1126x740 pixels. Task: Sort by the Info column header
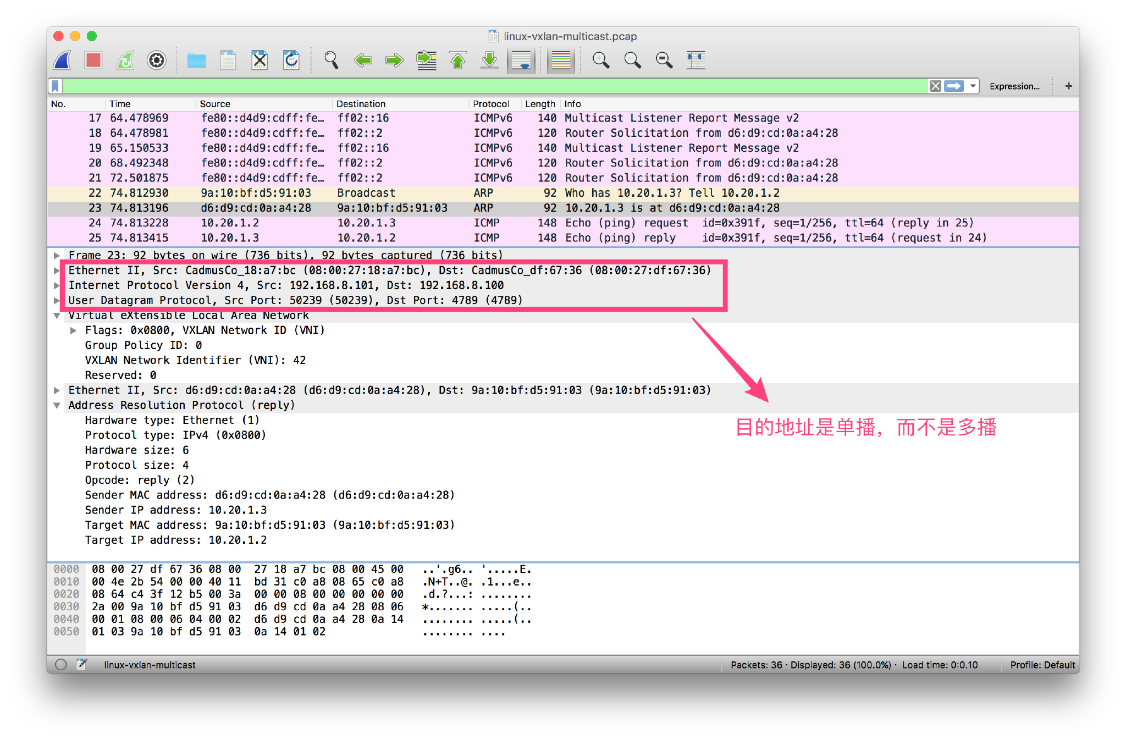click(x=819, y=104)
